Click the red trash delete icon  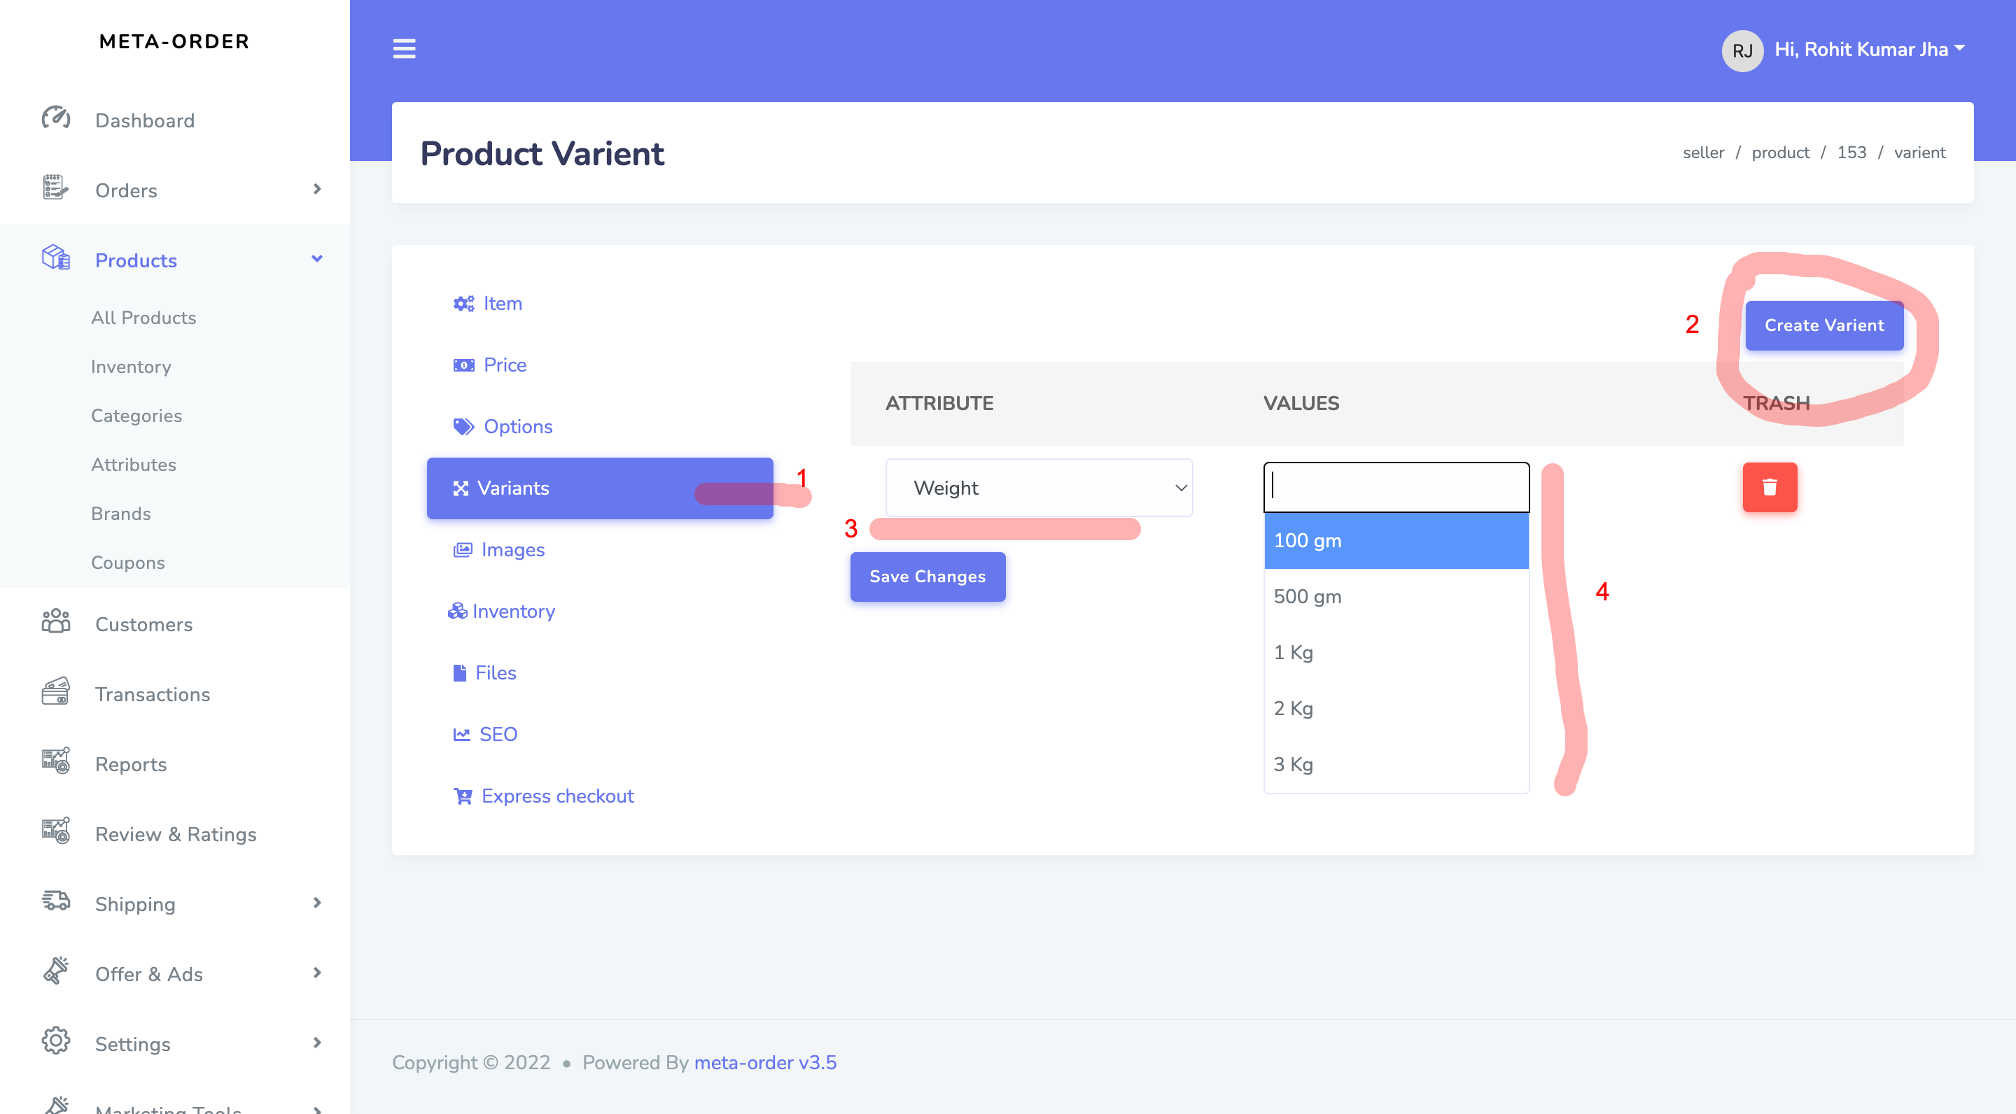click(1769, 487)
